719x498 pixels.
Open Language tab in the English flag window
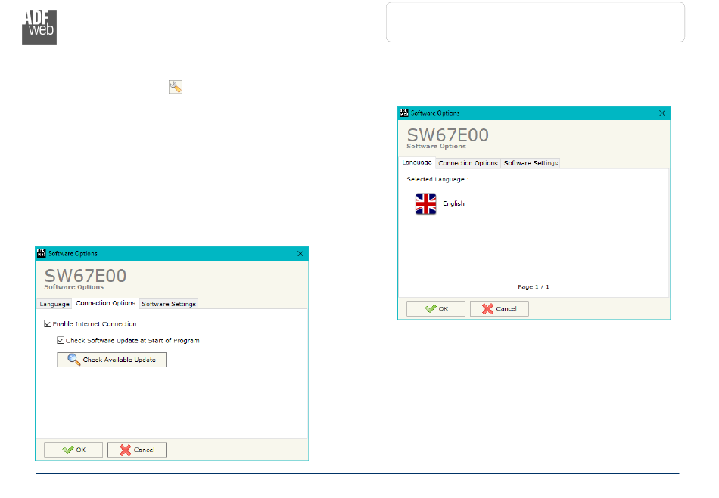point(417,162)
